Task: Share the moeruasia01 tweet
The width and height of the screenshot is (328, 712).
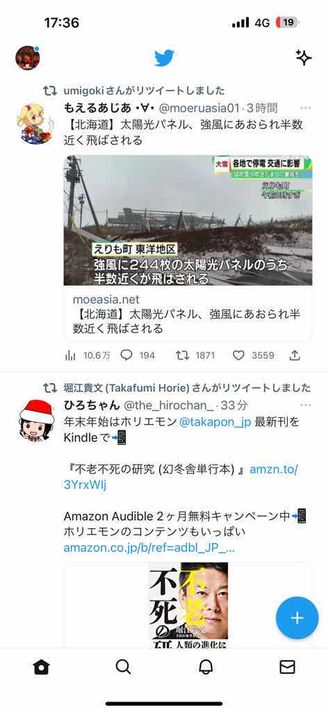Action: 295,355
